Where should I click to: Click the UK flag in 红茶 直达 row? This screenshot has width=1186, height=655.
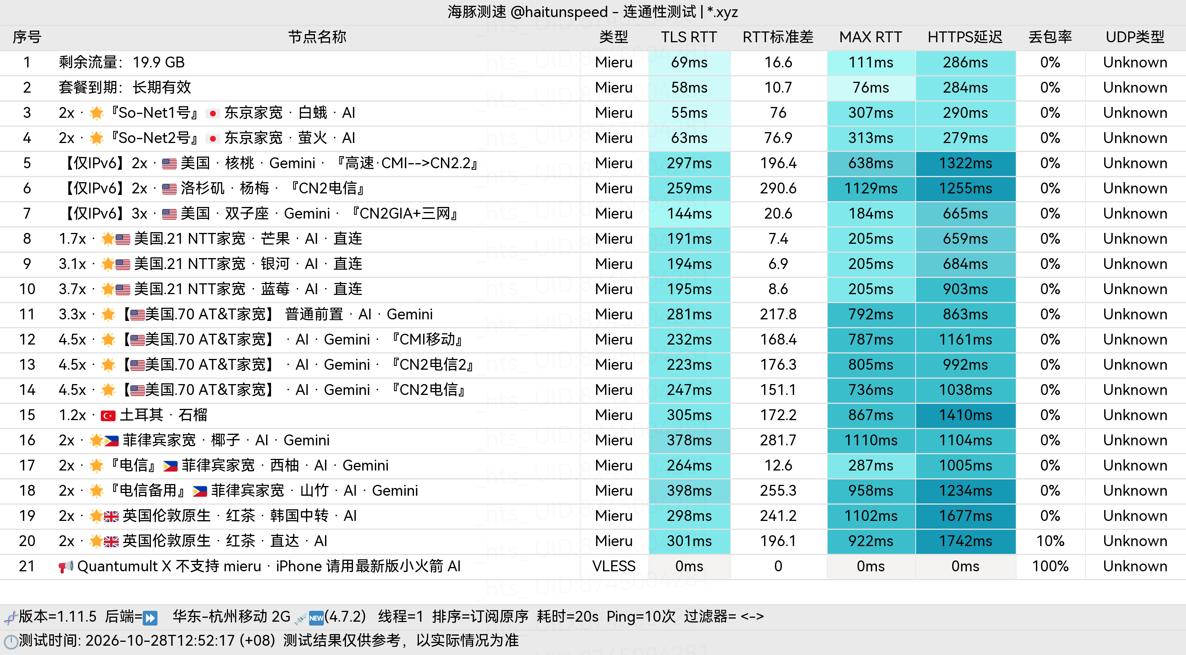point(111,542)
